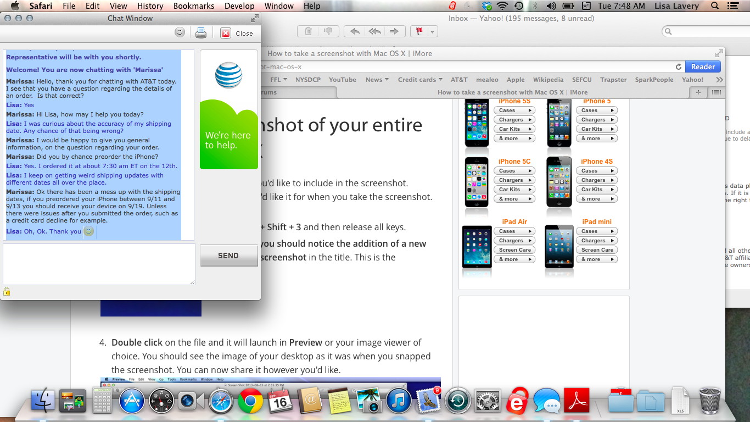The height and width of the screenshot is (422, 750).
Task: Click the Forward arrow in Mail toolbar
Action: pos(395,31)
